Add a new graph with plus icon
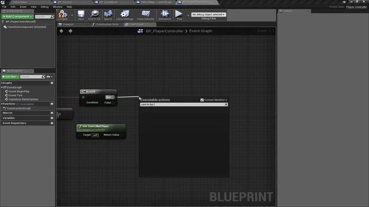The width and height of the screenshot is (369, 207). point(52,83)
